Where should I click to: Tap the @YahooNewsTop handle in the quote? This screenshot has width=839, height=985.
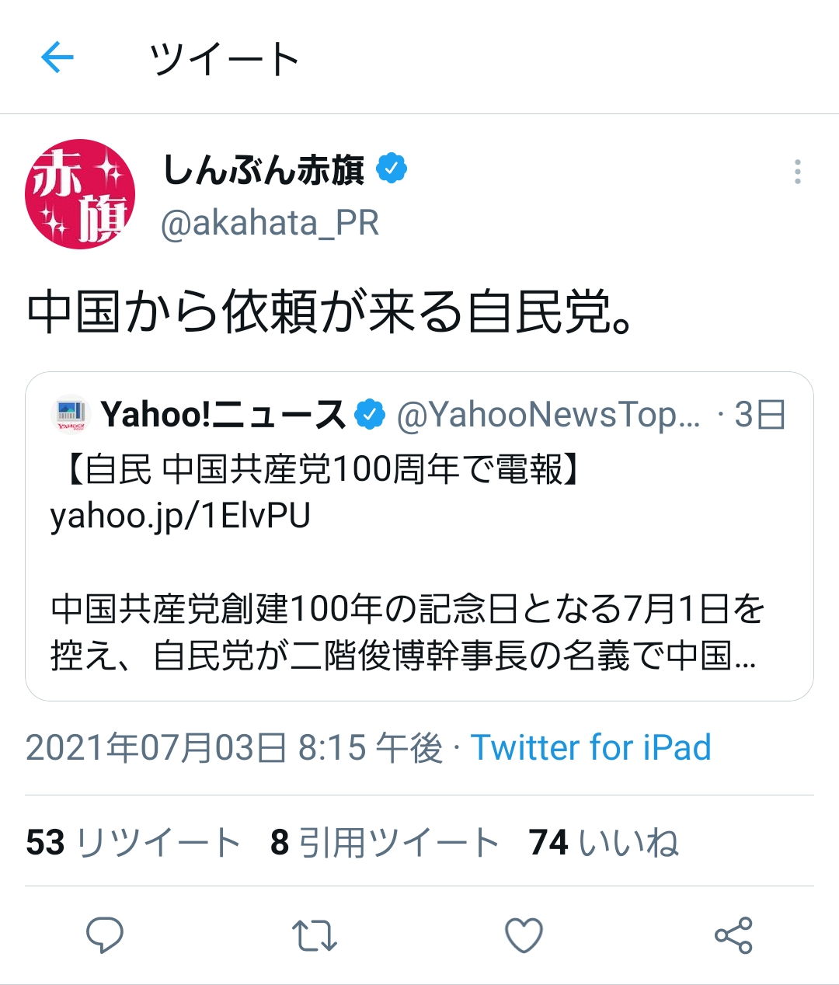click(548, 415)
